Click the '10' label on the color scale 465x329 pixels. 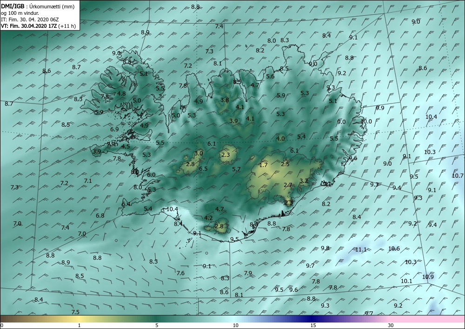pyautogui.click(x=235, y=326)
